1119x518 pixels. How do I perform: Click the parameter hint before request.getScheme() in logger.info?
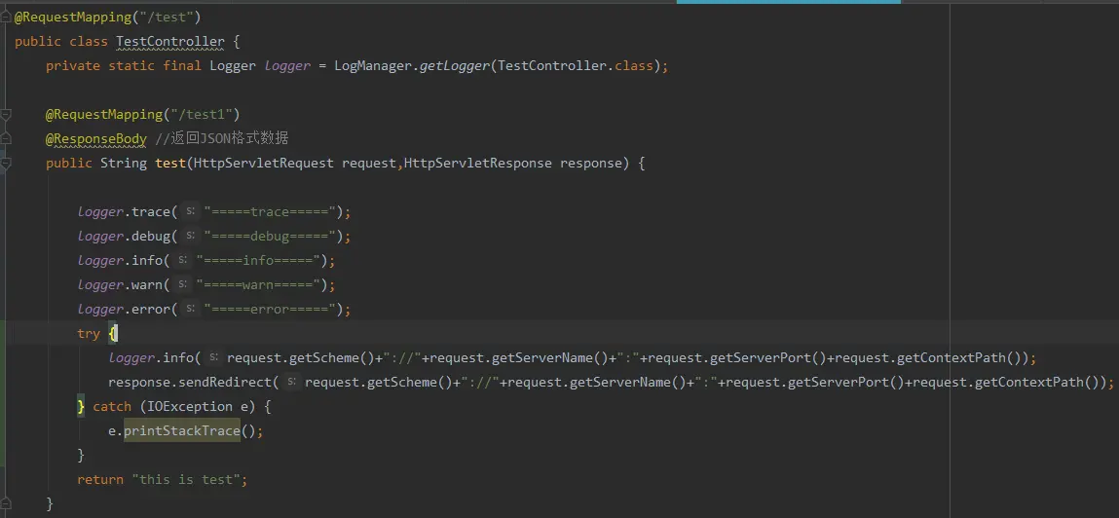coord(213,358)
